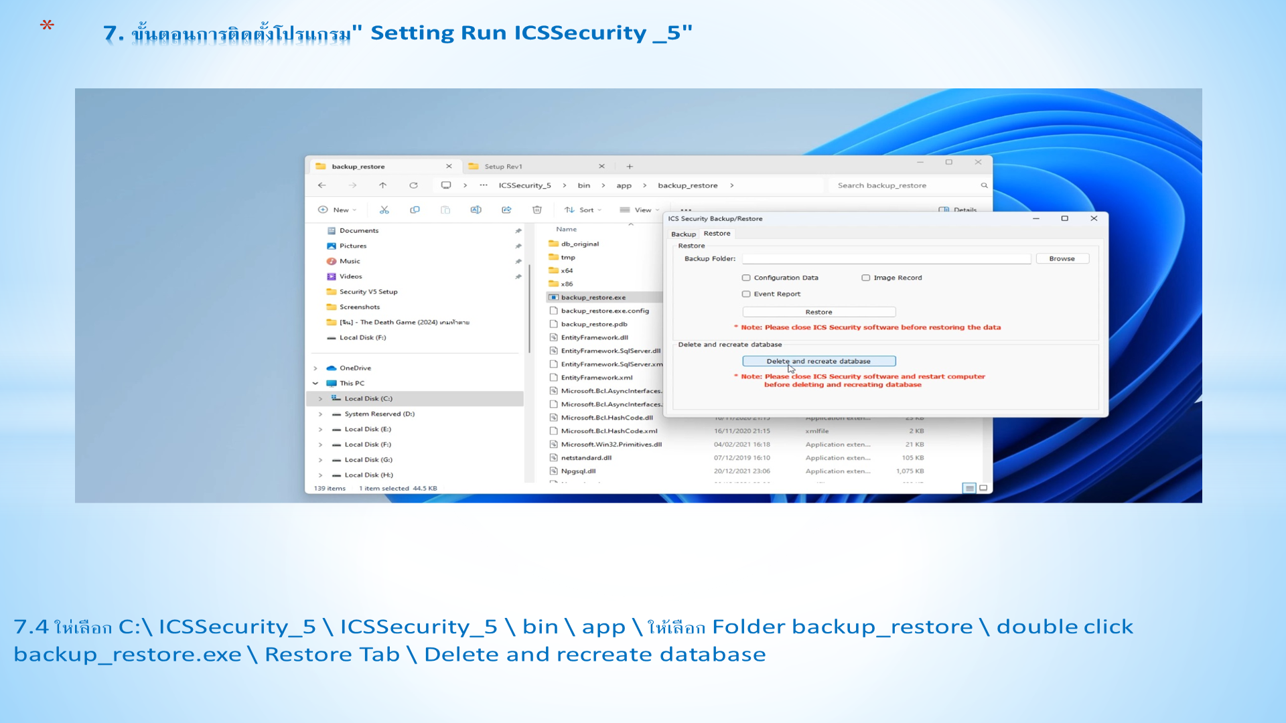Click the Name column header
This screenshot has width=1286, height=723.
pos(567,229)
